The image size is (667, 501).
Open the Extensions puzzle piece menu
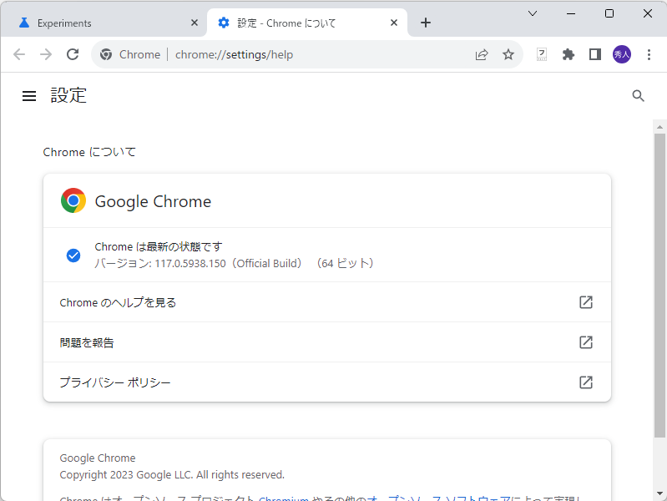coord(568,54)
